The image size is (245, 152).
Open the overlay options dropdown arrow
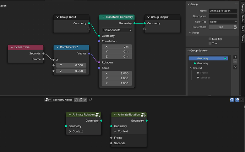pos(241,100)
